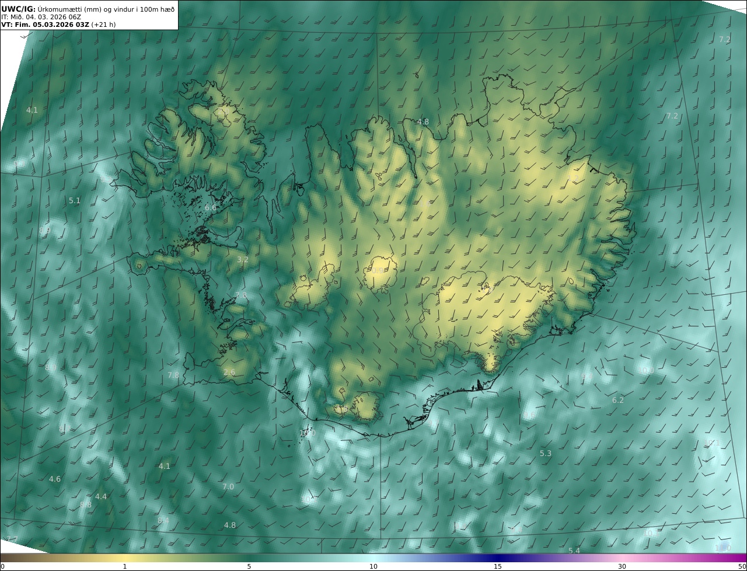This screenshot has width=747, height=571.
Task: Click the color bar tick label '30'
Action: [x=622, y=566]
